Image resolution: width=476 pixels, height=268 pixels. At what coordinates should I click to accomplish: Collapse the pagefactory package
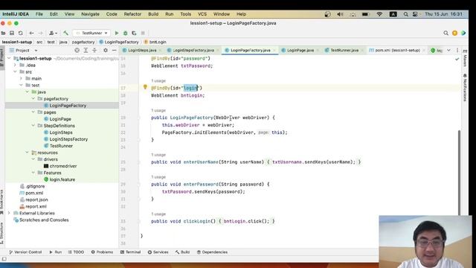coord(33,99)
